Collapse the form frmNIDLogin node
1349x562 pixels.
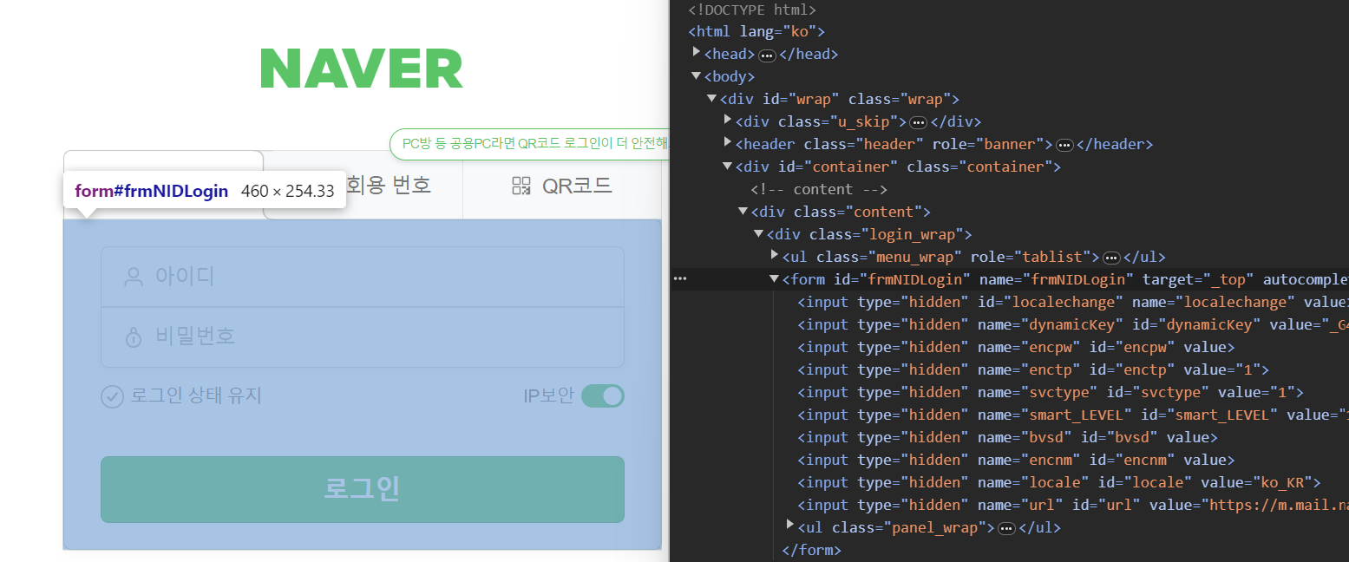pos(774,279)
